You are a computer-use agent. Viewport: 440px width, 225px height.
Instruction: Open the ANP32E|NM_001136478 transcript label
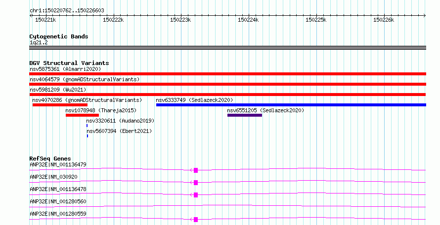(58, 189)
